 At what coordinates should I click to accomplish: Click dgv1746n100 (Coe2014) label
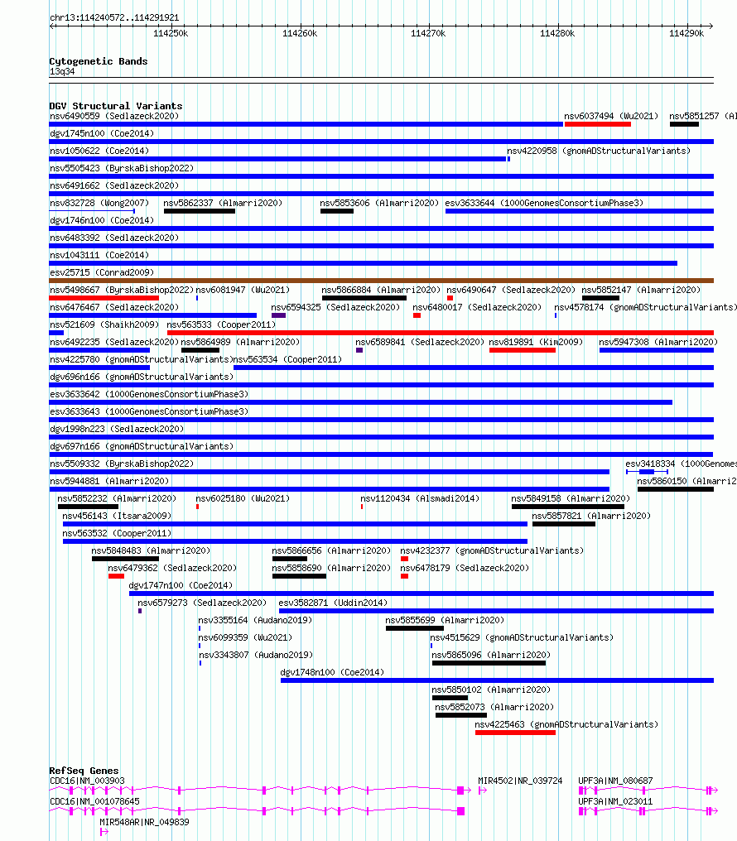coord(102,220)
